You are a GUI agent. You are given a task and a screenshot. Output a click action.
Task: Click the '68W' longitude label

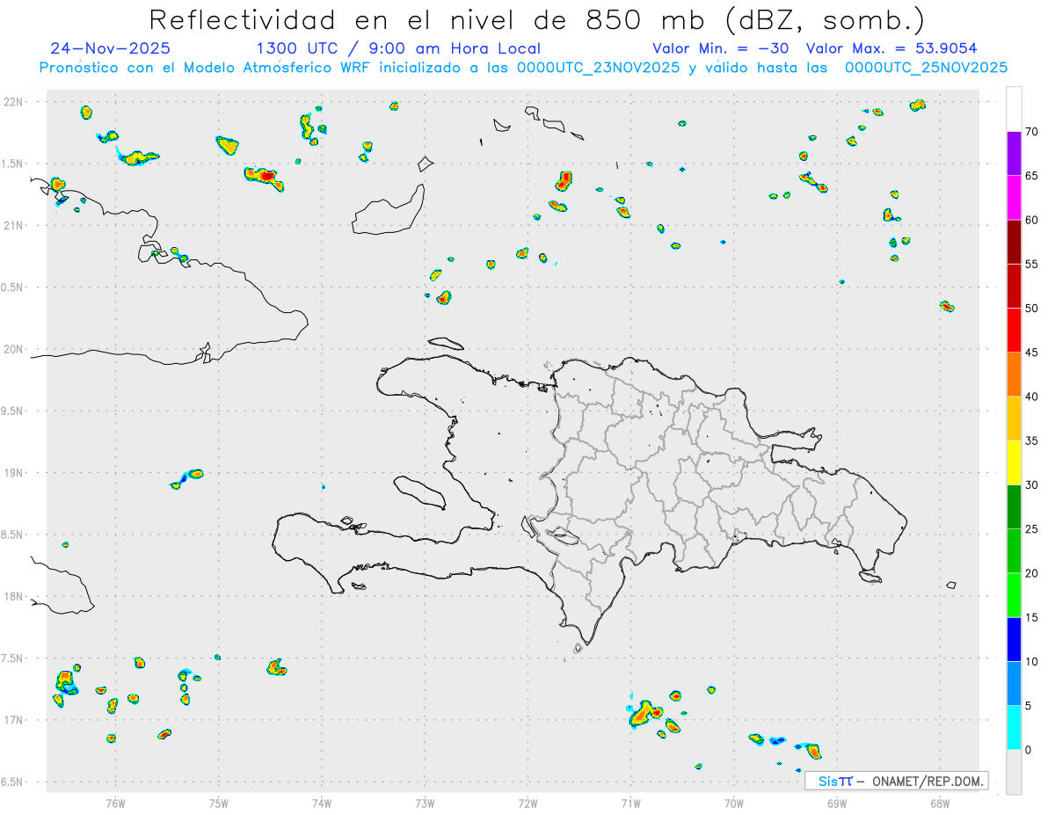(940, 804)
